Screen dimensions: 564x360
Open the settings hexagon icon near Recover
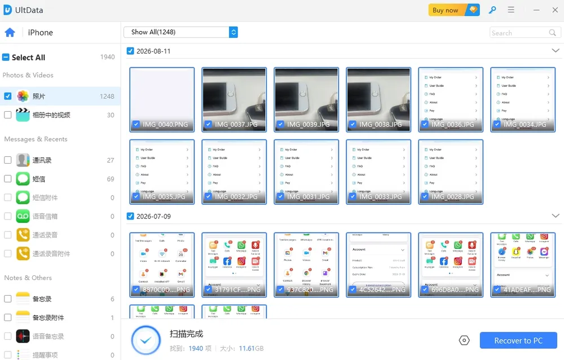coord(464,340)
